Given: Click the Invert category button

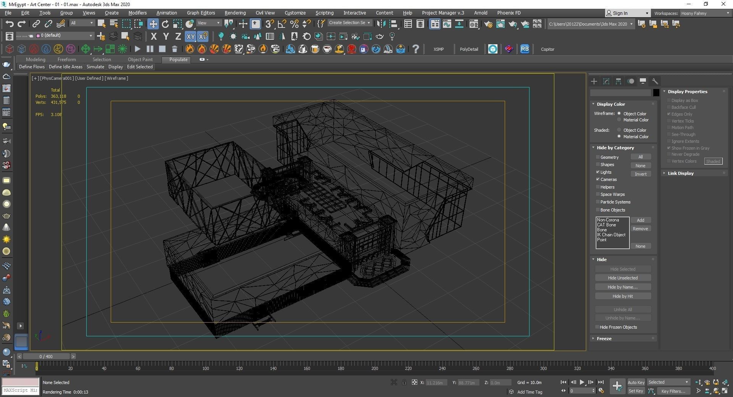Looking at the screenshot, I should pos(641,174).
